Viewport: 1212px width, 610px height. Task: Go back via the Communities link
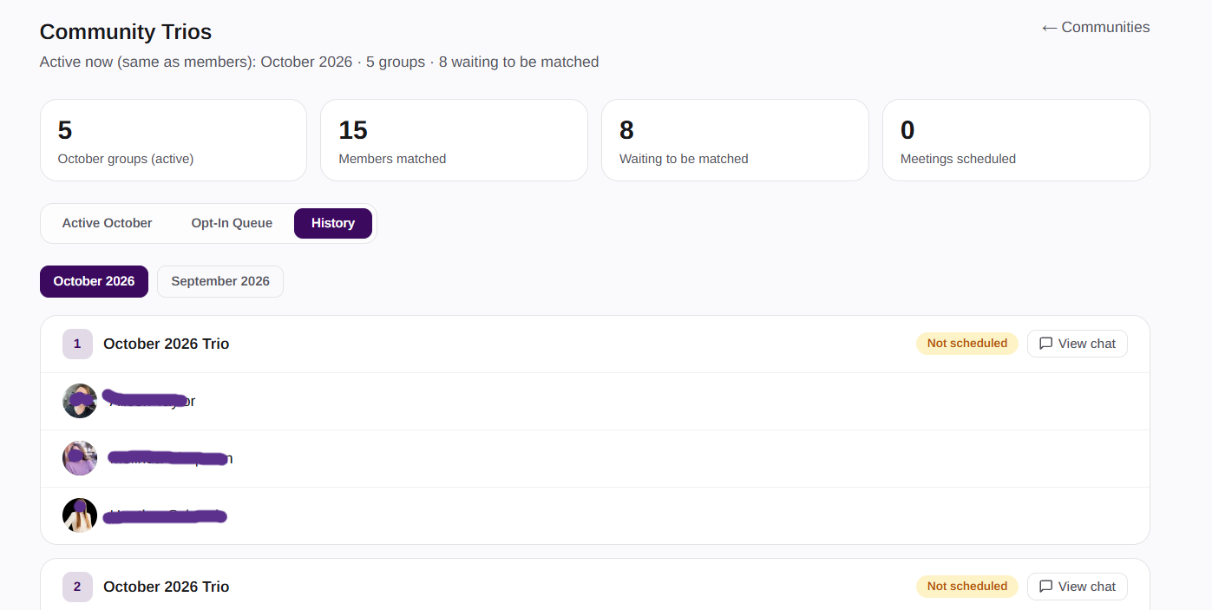1096,28
